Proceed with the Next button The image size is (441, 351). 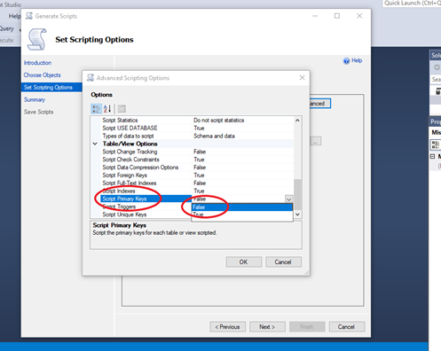267,327
